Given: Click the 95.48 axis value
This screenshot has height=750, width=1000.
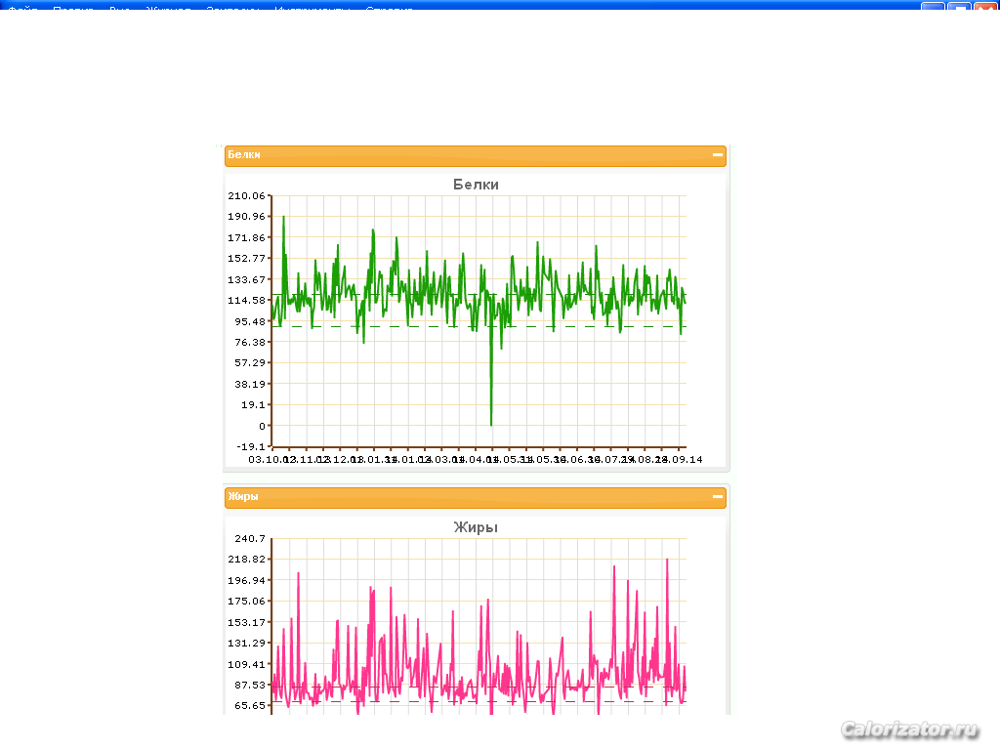Looking at the screenshot, I should (249, 321).
